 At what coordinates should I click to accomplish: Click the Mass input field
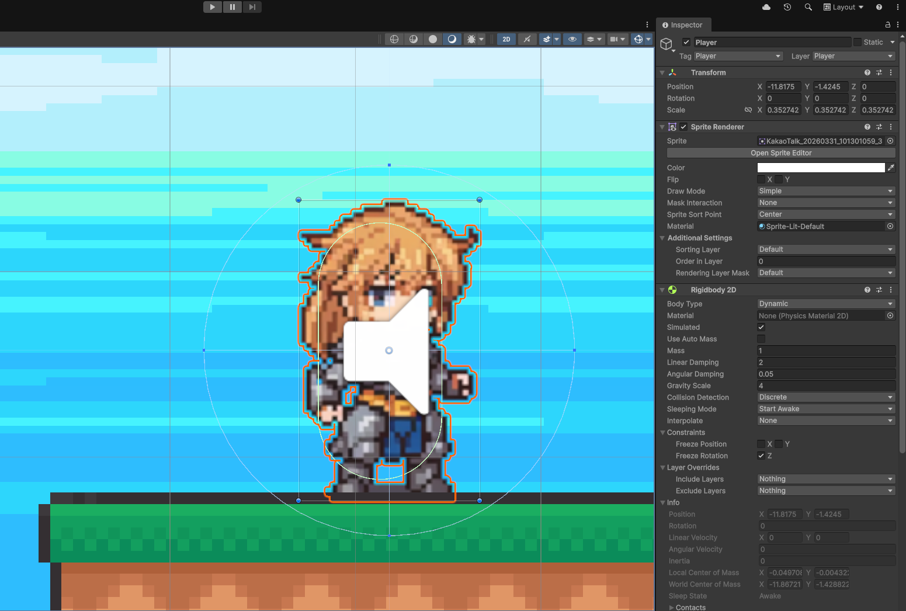(x=825, y=350)
